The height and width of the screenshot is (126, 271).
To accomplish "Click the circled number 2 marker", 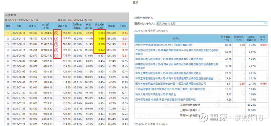I will tap(56, 50).
